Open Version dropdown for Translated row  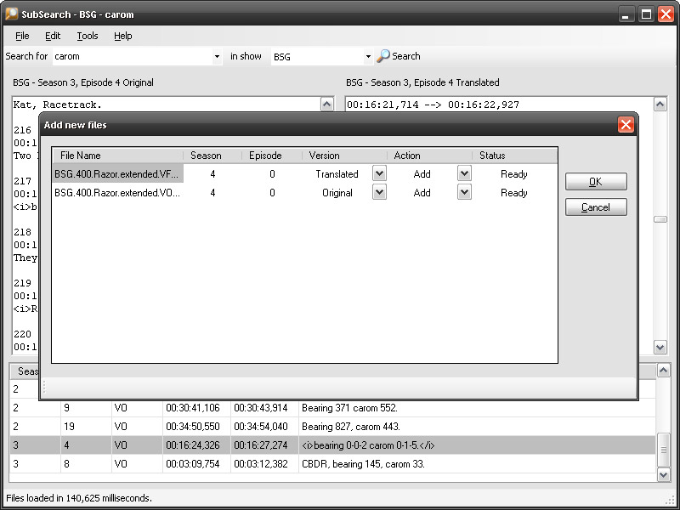pyautogui.click(x=379, y=173)
